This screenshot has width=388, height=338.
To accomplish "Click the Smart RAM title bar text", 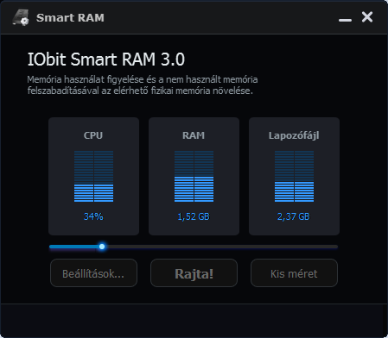I will click(x=70, y=18).
